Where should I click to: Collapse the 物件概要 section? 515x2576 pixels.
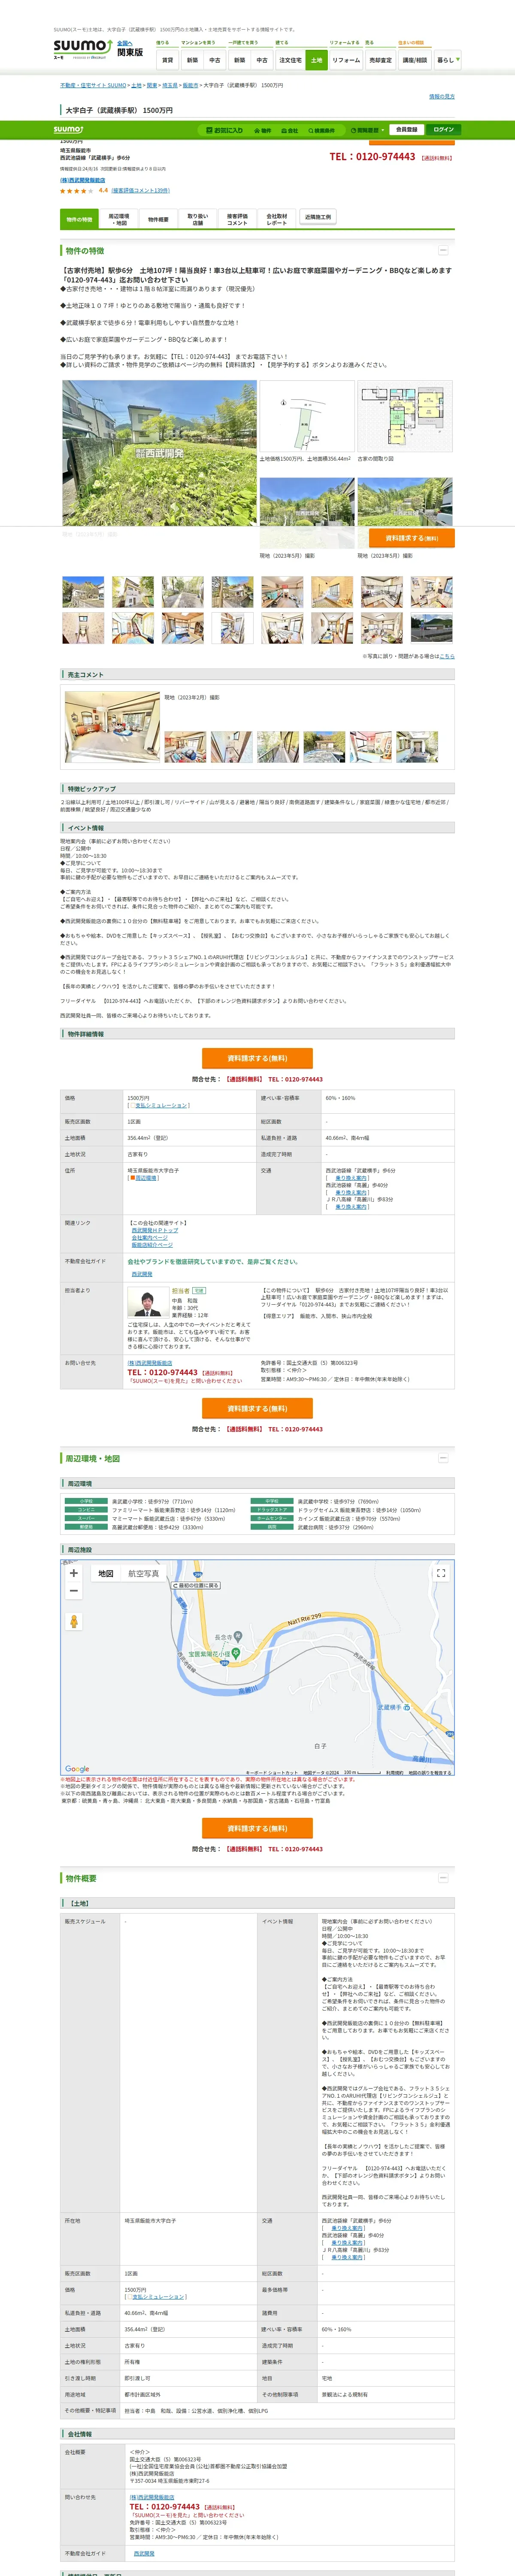coord(443,1878)
